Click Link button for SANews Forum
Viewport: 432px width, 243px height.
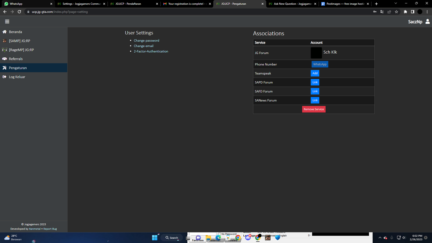[x=315, y=100]
